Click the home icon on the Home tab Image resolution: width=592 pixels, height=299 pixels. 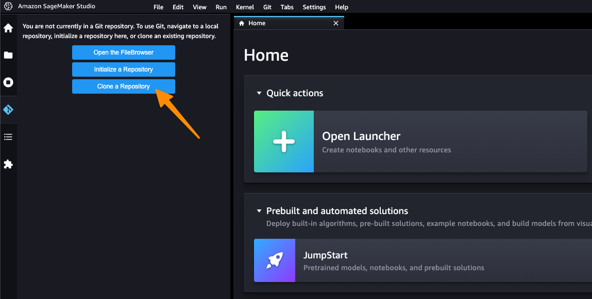click(x=242, y=23)
